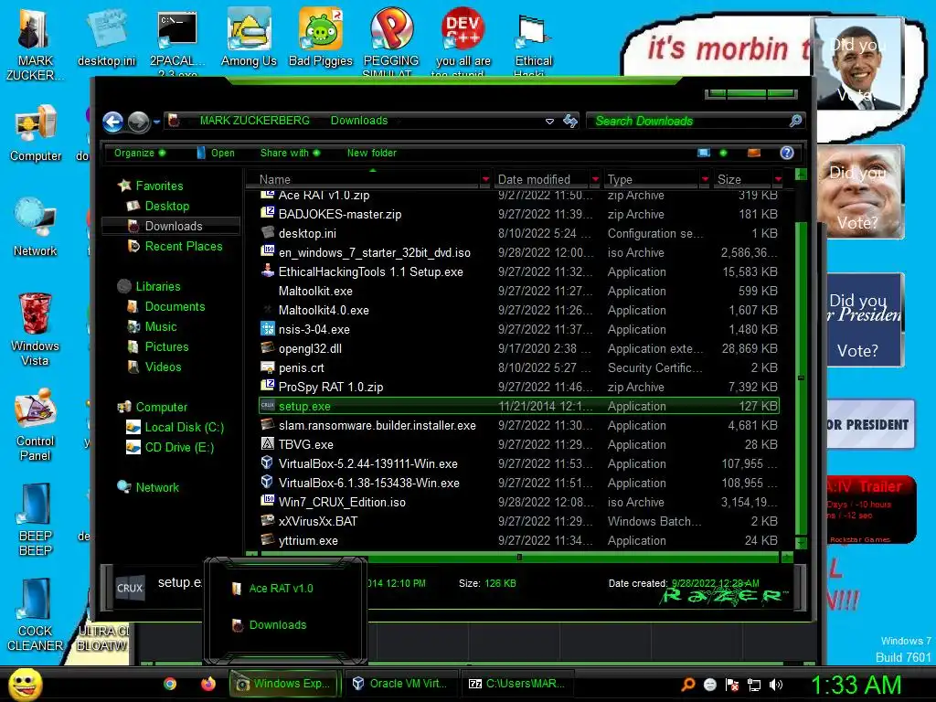
Task: Open the Windows Vista recycle bin
Action: (x=35, y=328)
